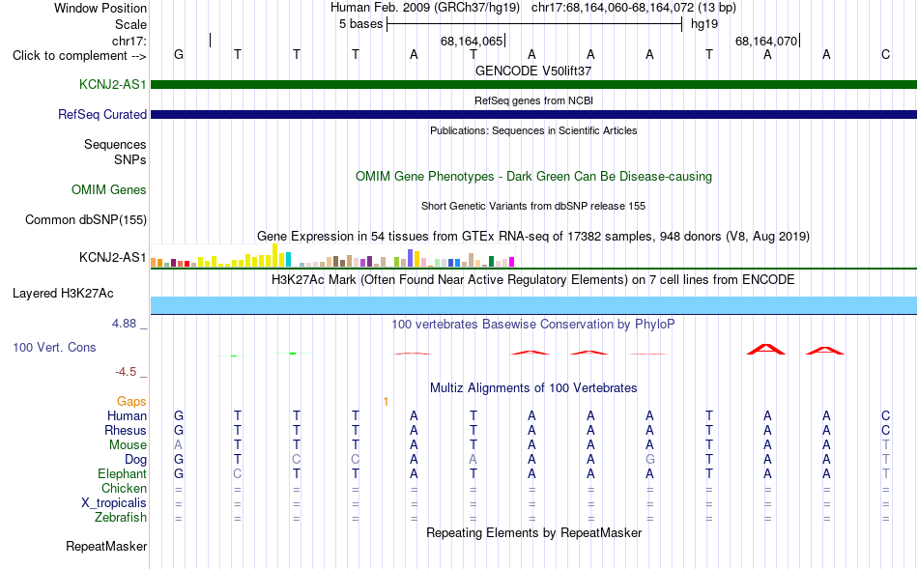The width and height of the screenshot is (918, 569).
Task: Click the Sequences label
Action: click(115, 145)
